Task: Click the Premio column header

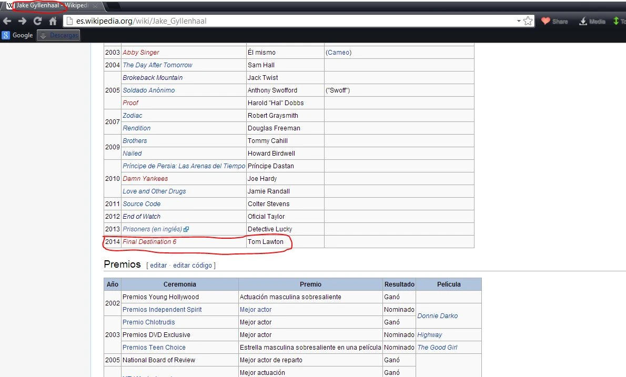Action: tap(310, 284)
